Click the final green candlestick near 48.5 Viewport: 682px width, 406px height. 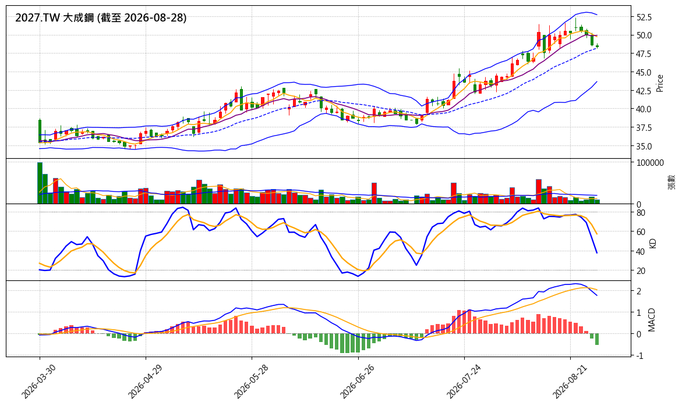(x=597, y=46)
